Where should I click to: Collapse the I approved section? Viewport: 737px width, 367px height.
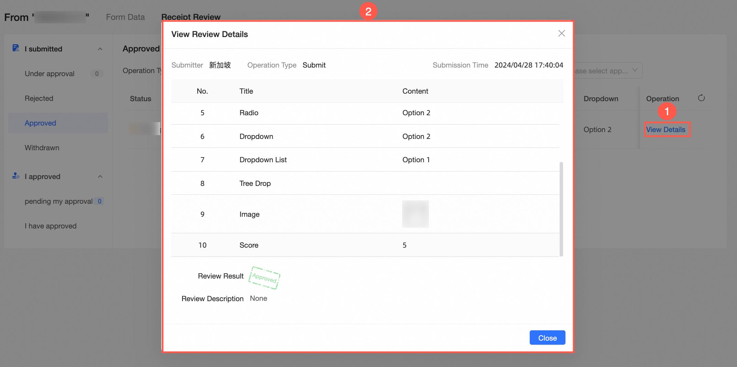point(100,177)
